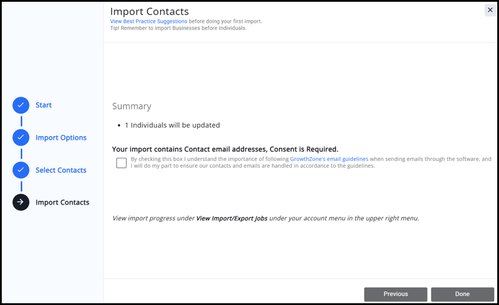The height and width of the screenshot is (305, 499).
Task: Close the Import Contacts dialog
Action: pos(490,10)
